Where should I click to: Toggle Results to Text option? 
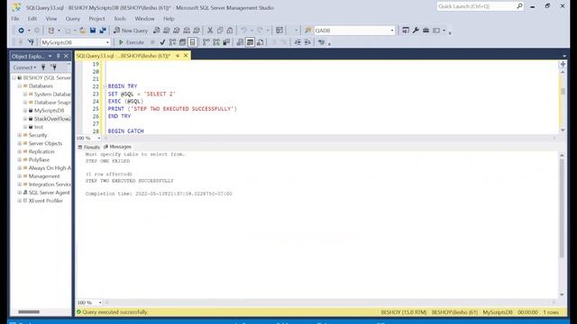pyautogui.click(x=240, y=42)
